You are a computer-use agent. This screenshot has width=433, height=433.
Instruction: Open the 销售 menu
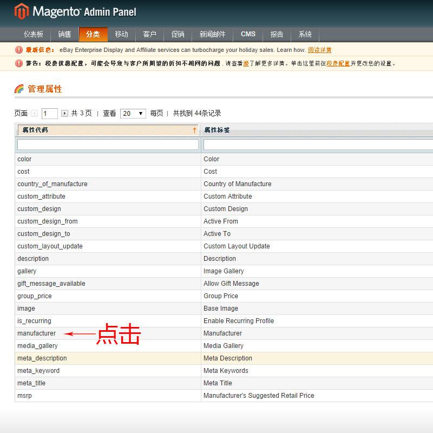click(x=64, y=34)
